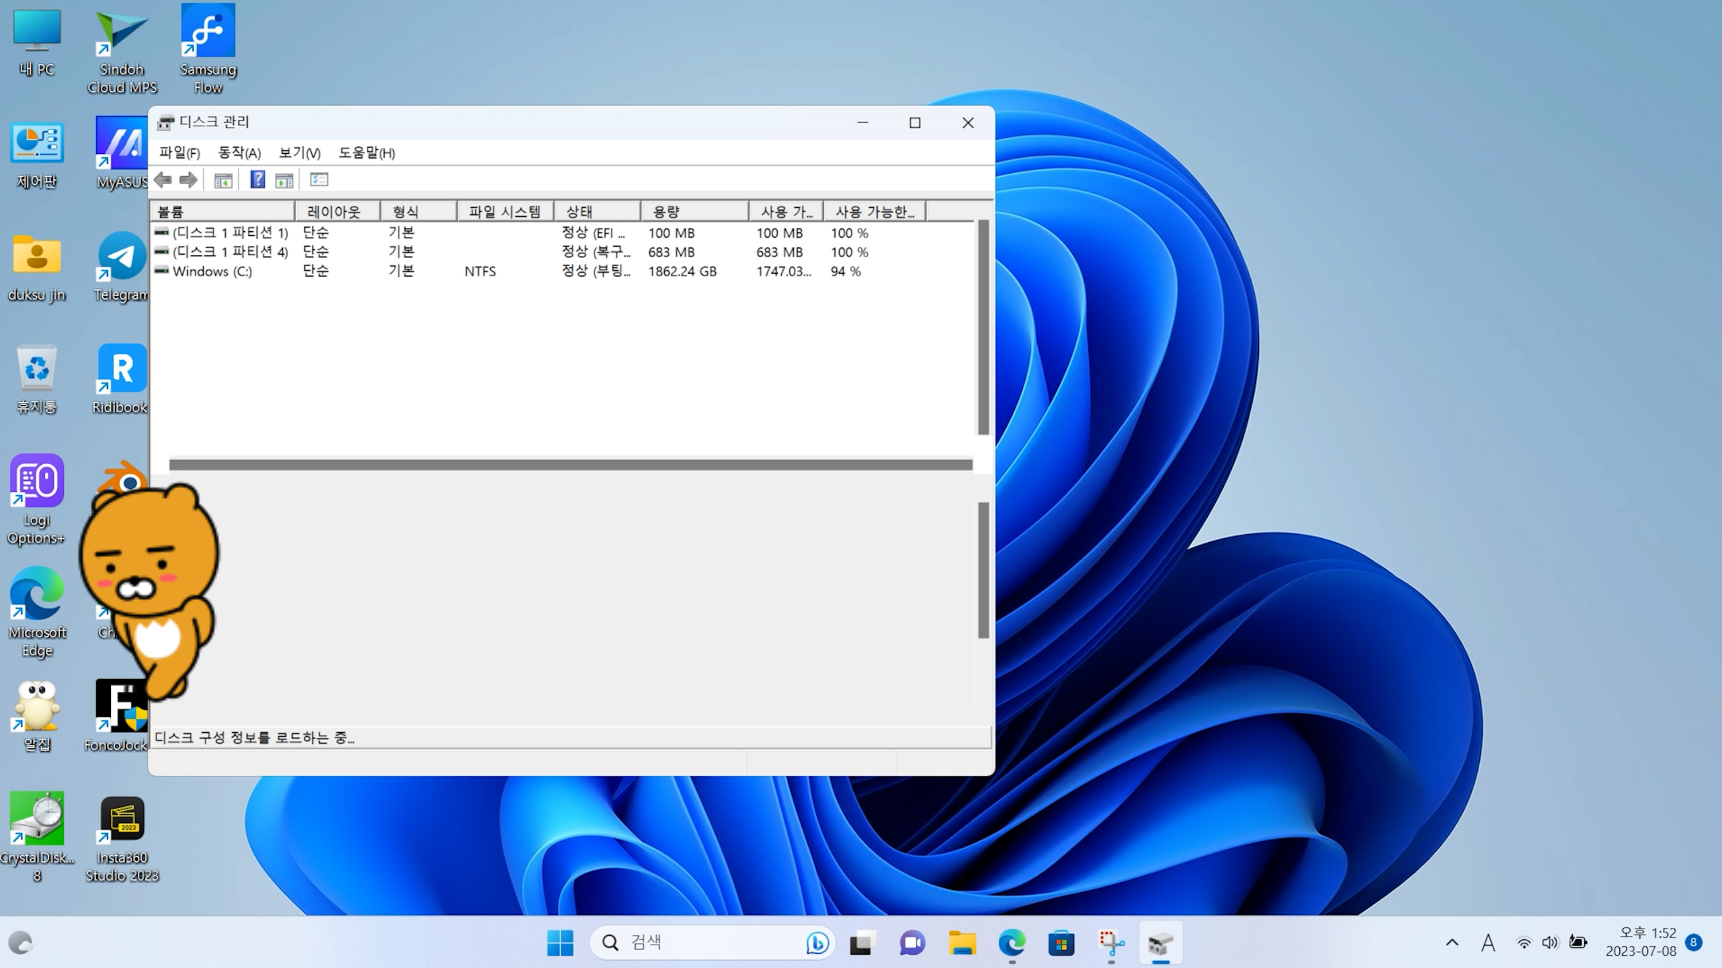Screen dimensions: 1722x968
Task: Open the 파일(F) menu
Action: click(179, 153)
